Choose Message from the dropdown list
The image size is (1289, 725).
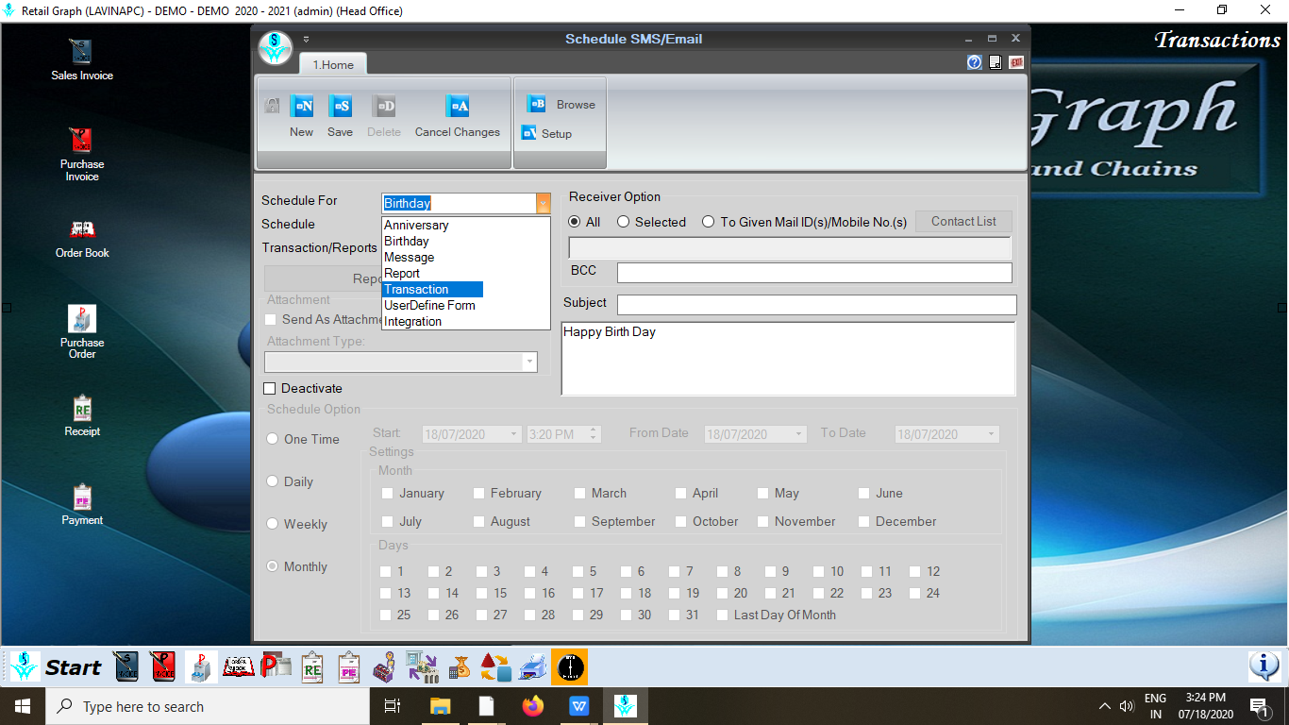click(409, 257)
